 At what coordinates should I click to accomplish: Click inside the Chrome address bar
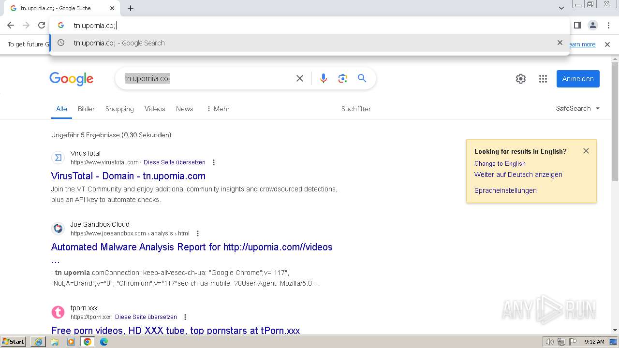pos(309,25)
